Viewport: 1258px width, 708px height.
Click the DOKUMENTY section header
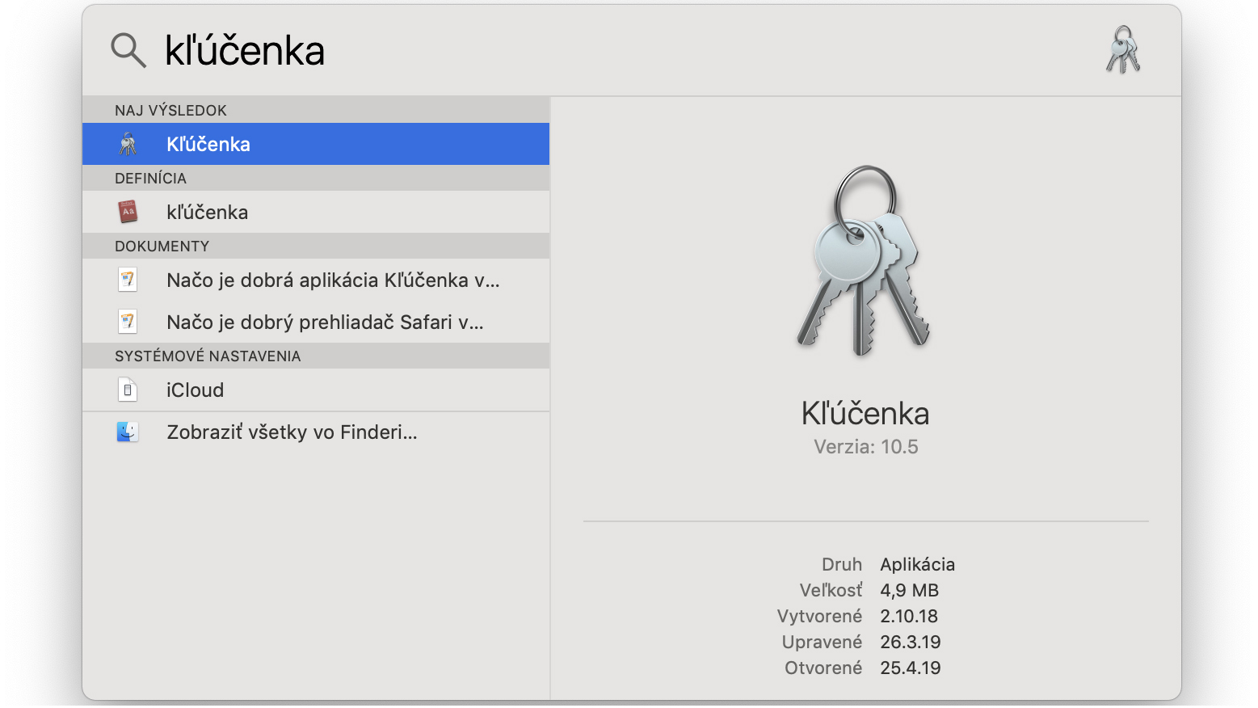point(316,246)
